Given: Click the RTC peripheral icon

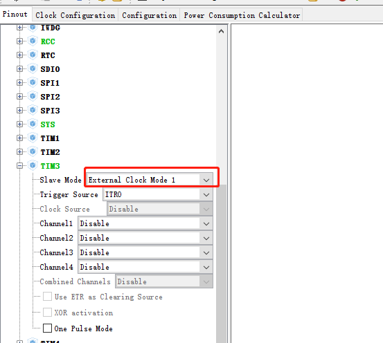Looking at the screenshot, I should [33, 55].
